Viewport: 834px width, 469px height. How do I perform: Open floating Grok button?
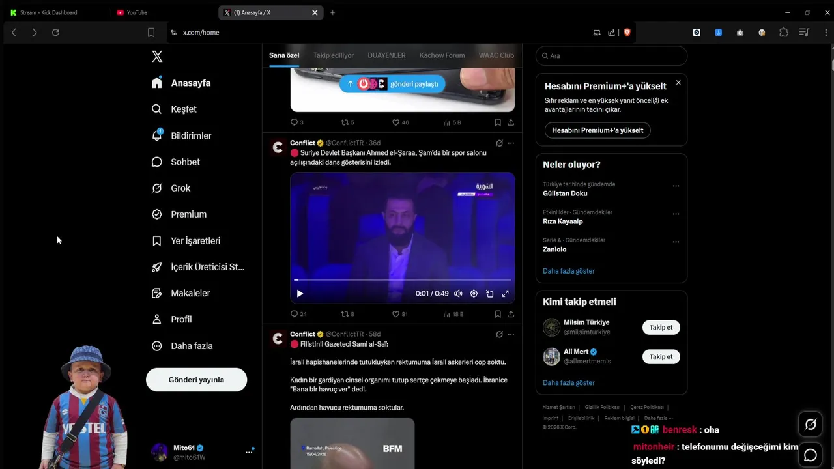[x=811, y=425]
